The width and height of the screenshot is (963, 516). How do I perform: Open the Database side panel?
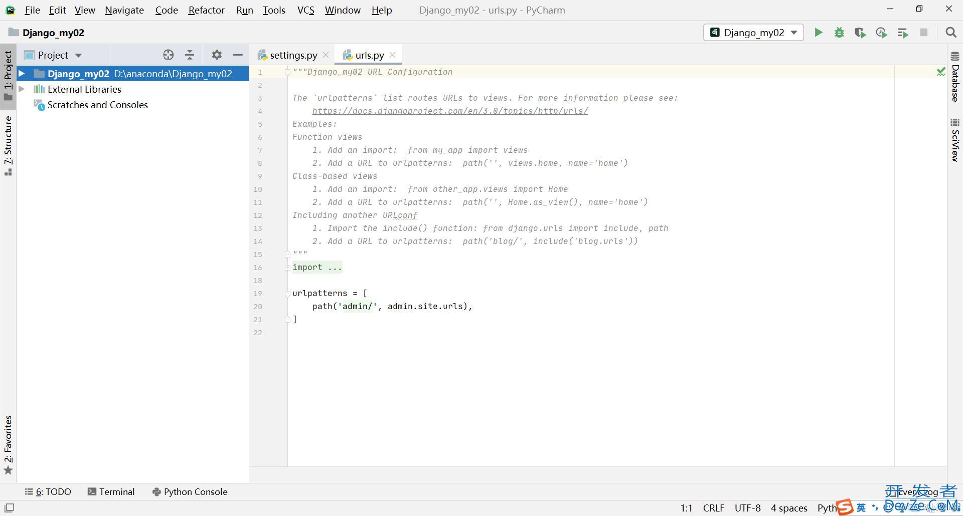click(955, 76)
